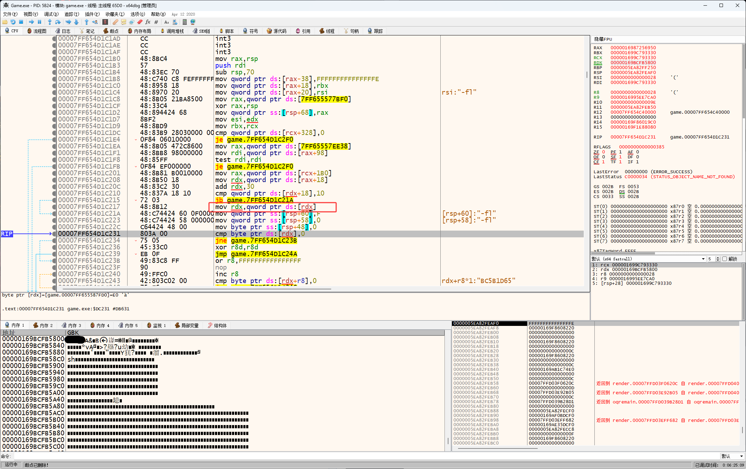Pause execution with the pause icon

(39, 22)
